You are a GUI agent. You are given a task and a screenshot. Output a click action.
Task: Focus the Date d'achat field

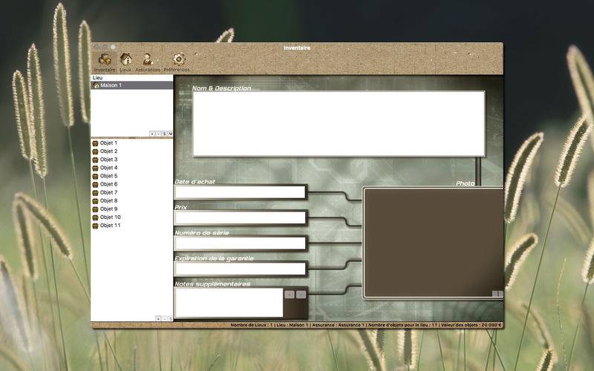pos(240,192)
